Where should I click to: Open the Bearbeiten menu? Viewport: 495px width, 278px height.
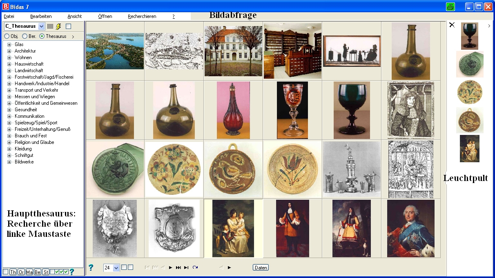coord(41,16)
